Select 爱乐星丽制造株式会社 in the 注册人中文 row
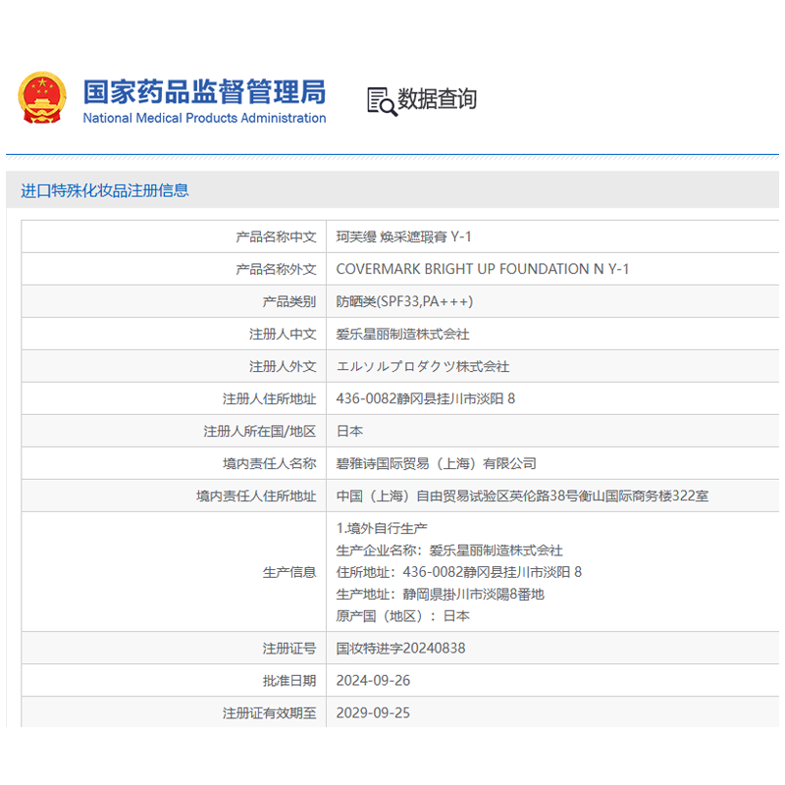This screenshot has width=785, height=785. [x=402, y=334]
